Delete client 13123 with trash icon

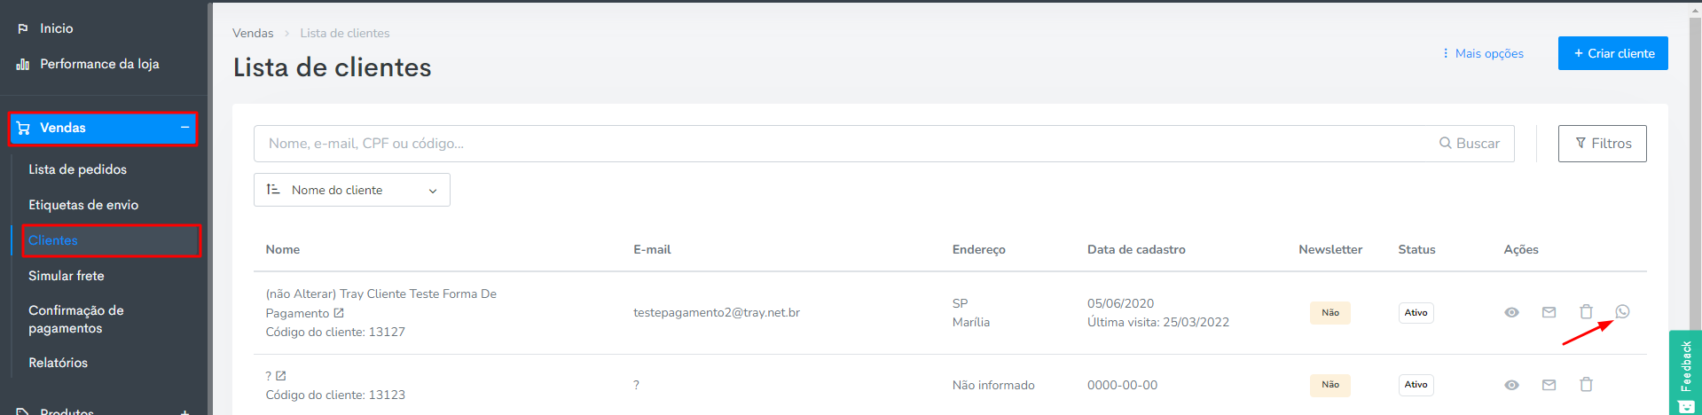click(1586, 384)
